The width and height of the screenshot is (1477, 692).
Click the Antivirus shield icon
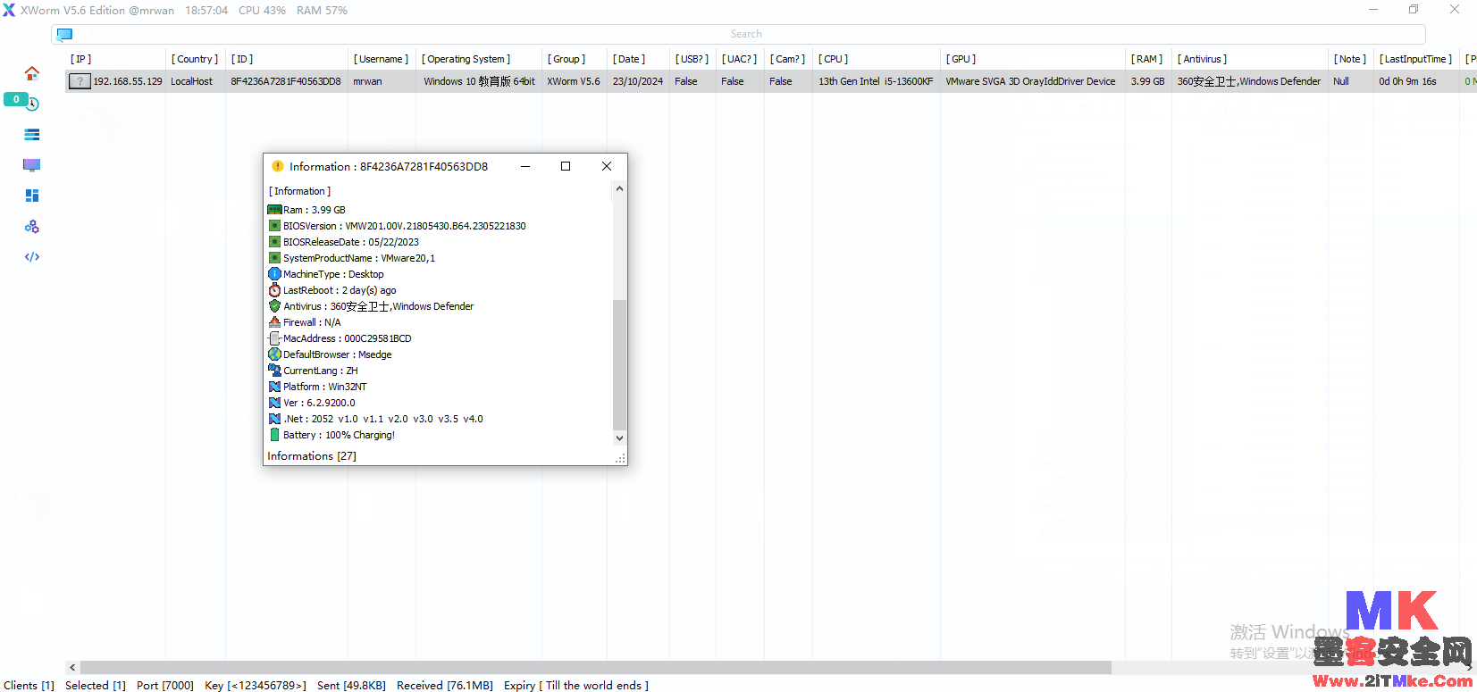pos(275,306)
